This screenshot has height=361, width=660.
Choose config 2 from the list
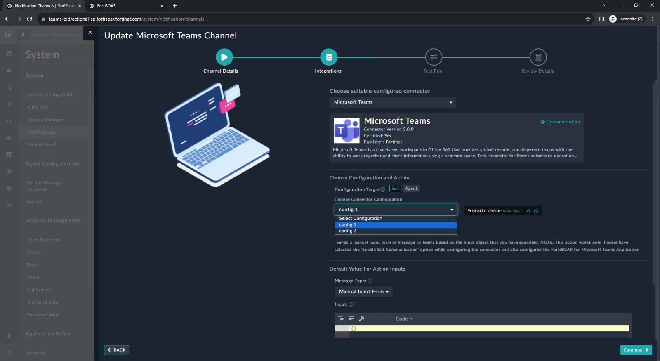348,231
